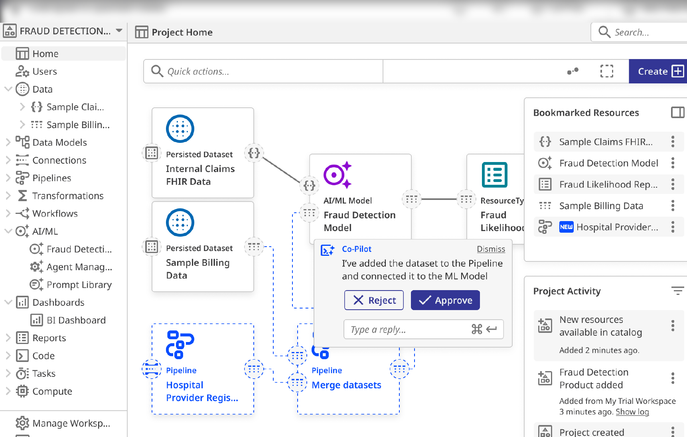687x437 pixels.
Task: Click the Create button
Action: [x=658, y=71]
